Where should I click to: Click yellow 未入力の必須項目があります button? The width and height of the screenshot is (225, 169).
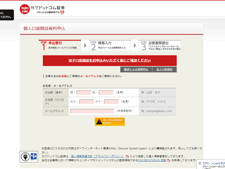110,122
